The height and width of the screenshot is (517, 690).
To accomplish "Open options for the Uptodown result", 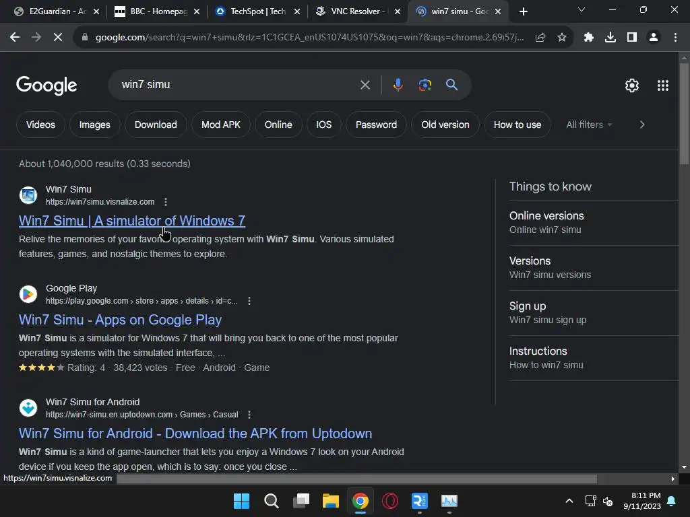I will click(249, 415).
